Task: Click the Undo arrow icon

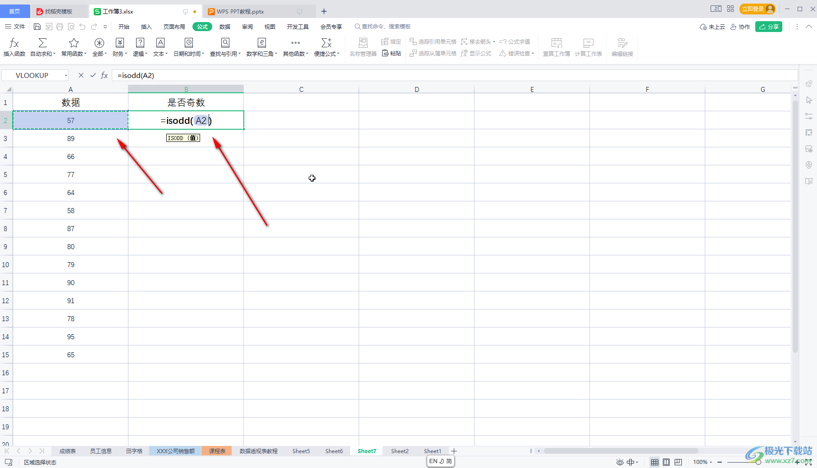Action: point(82,27)
